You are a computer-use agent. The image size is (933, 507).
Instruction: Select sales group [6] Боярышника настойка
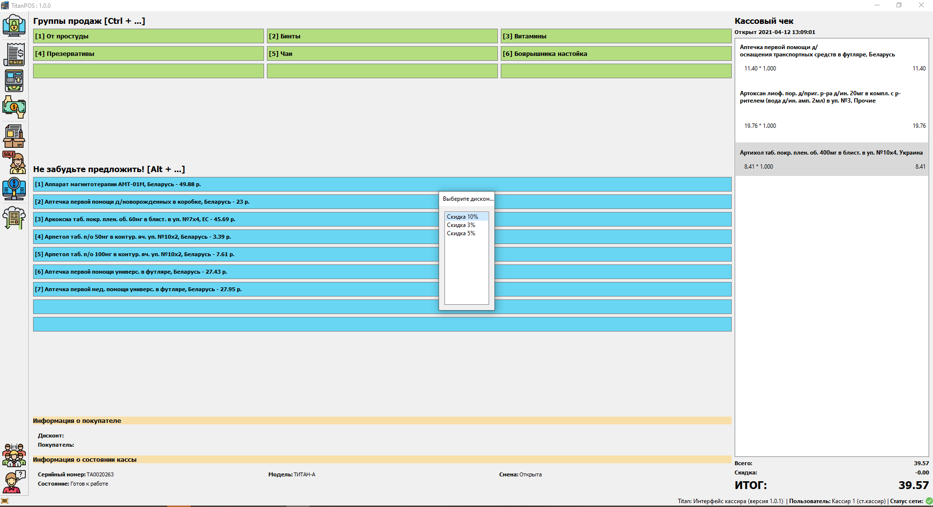coord(616,53)
